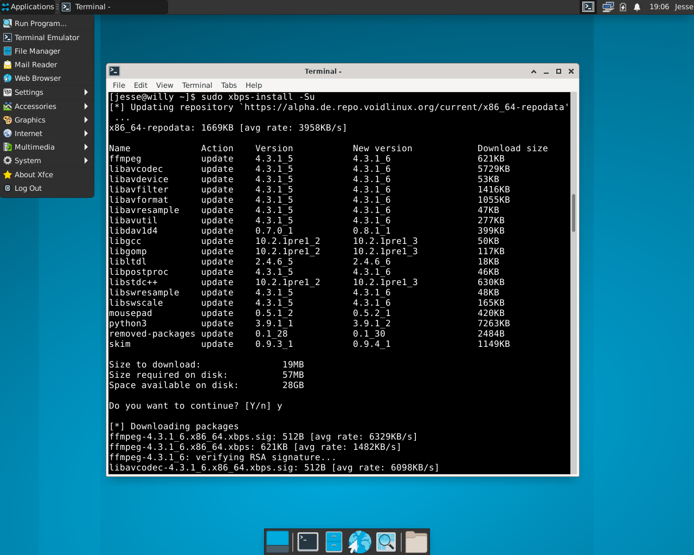Expand the Internet submenu
Image resolution: width=694 pixels, height=555 pixels.
[47, 133]
